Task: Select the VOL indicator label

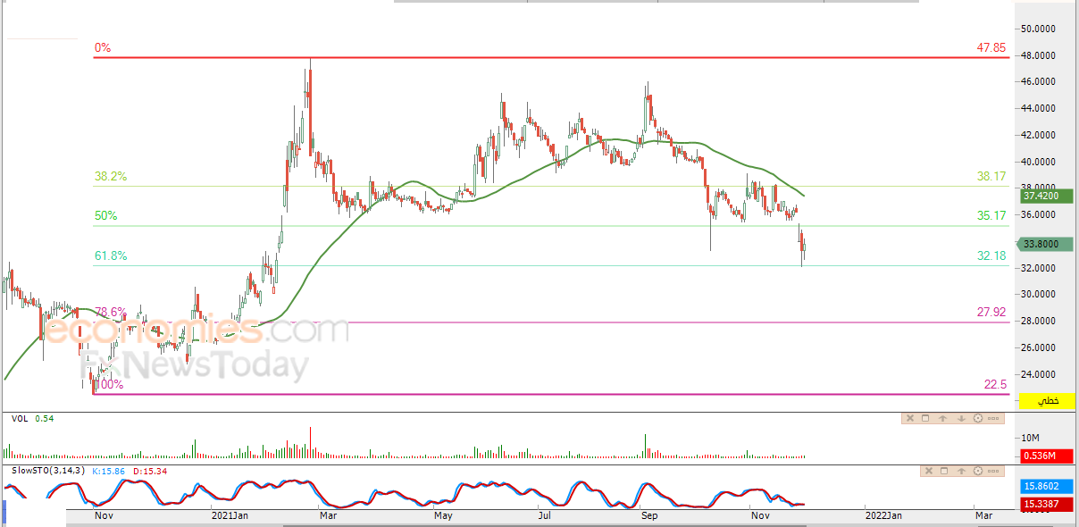Action: click(19, 418)
